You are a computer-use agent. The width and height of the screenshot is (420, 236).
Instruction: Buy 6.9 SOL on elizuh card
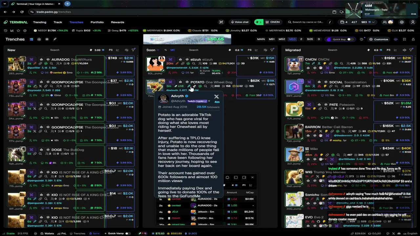point(267,72)
